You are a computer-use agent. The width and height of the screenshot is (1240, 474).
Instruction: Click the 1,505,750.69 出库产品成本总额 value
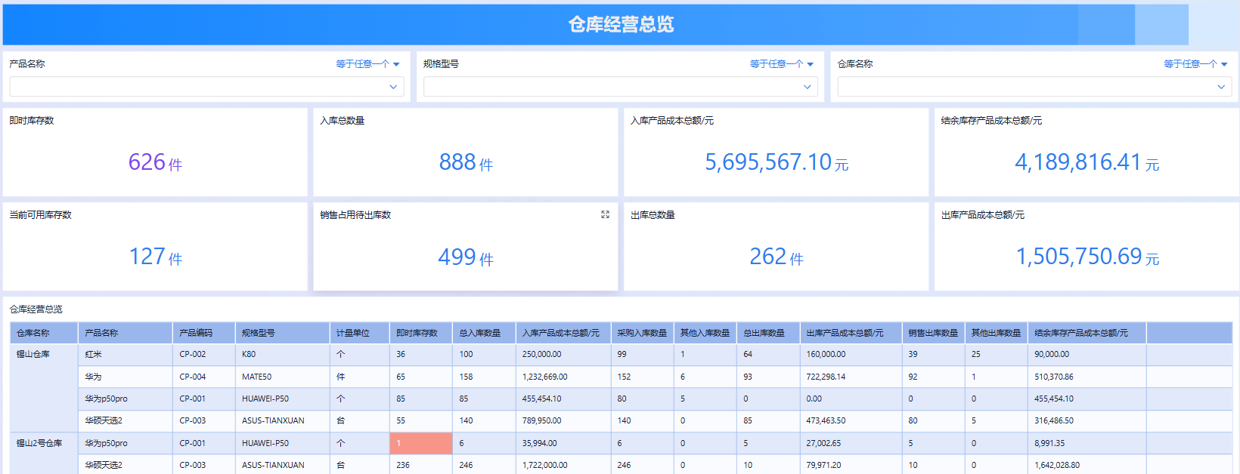click(1078, 257)
